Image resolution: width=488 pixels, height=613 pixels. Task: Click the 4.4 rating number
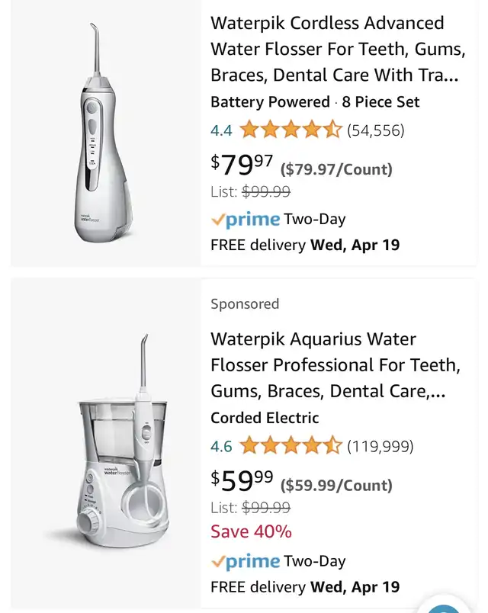[x=221, y=130]
